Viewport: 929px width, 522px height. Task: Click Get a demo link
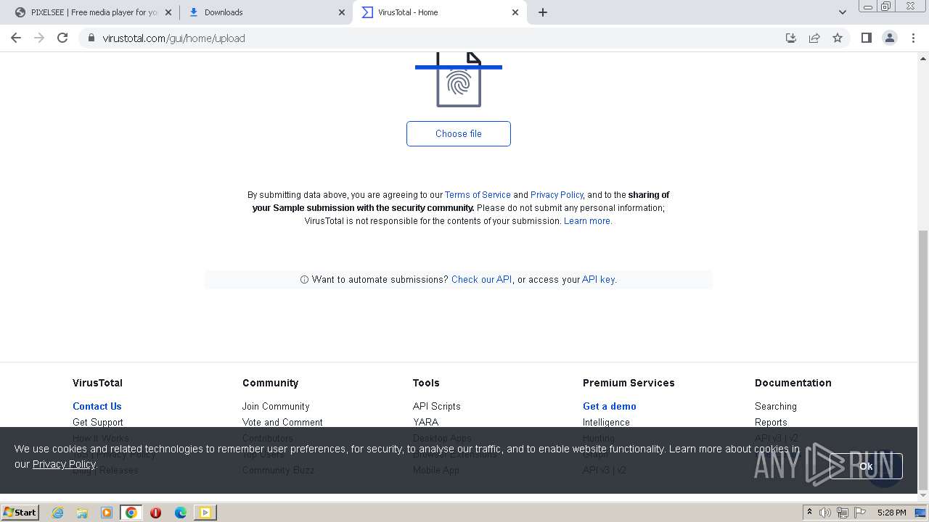pyautogui.click(x=610, y=406)
